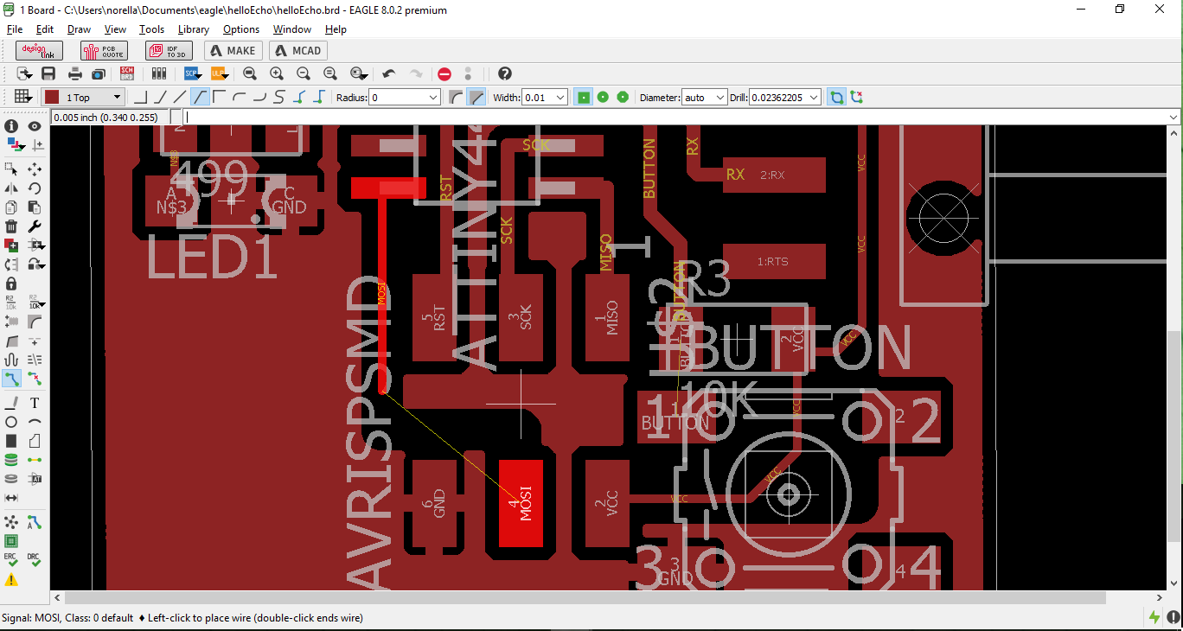This screenshot has width=1183, height=631.
Task: Switch to schematic with SCH/BRD icon
Action: point(127,74)
